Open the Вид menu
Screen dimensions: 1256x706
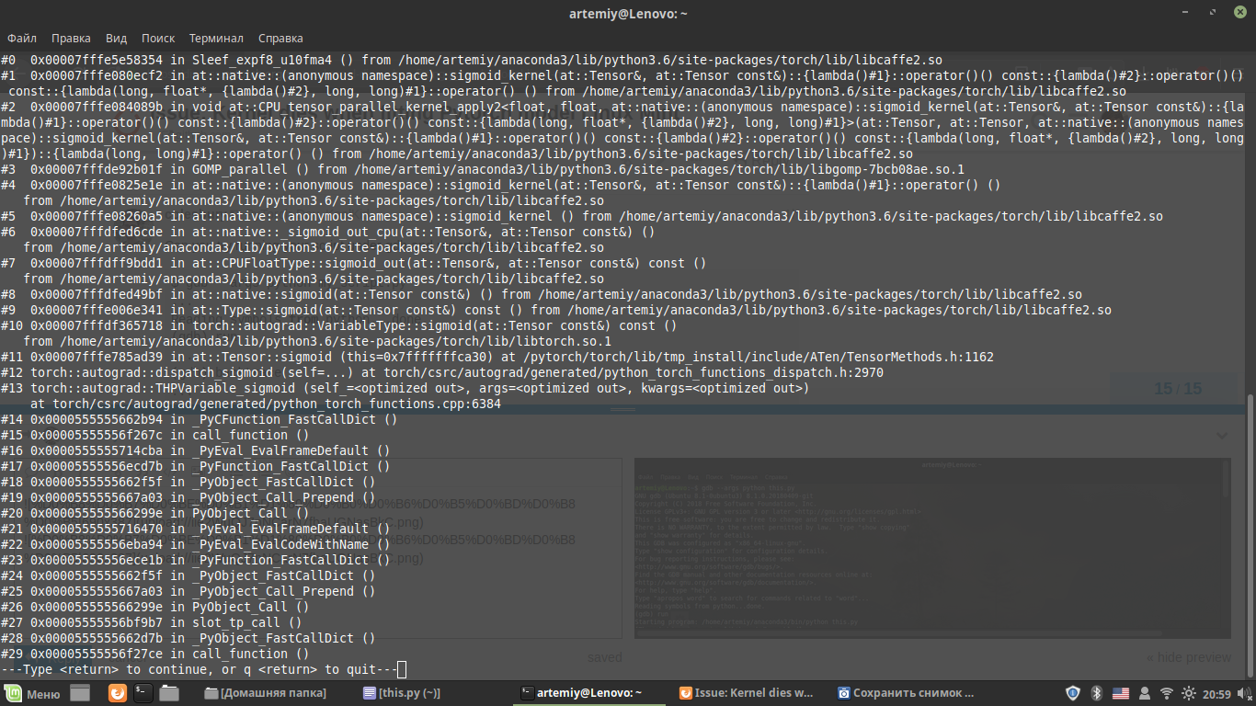click(x=116, y=39)
